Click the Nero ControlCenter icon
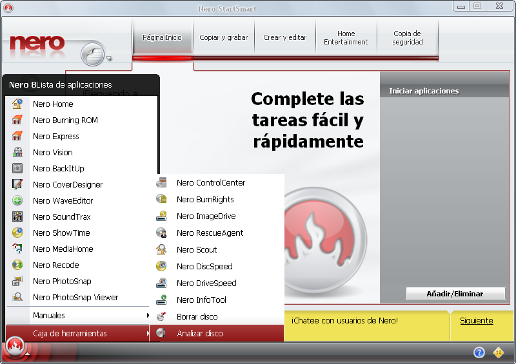This screenshot has width=516, height=364. pos(161,182)
